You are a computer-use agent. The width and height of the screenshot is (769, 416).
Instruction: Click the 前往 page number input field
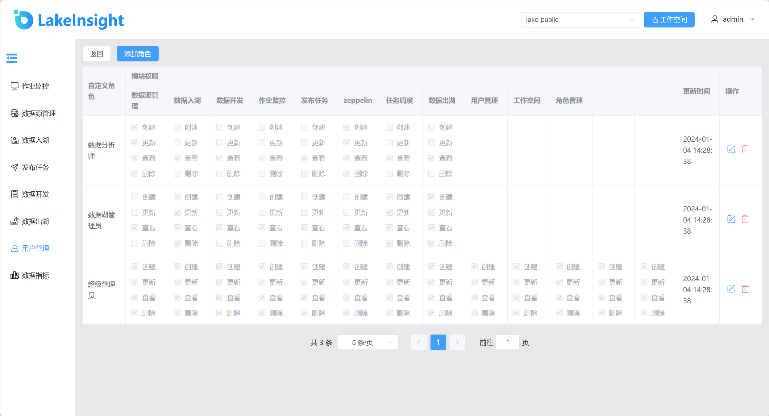pos(508,342)
